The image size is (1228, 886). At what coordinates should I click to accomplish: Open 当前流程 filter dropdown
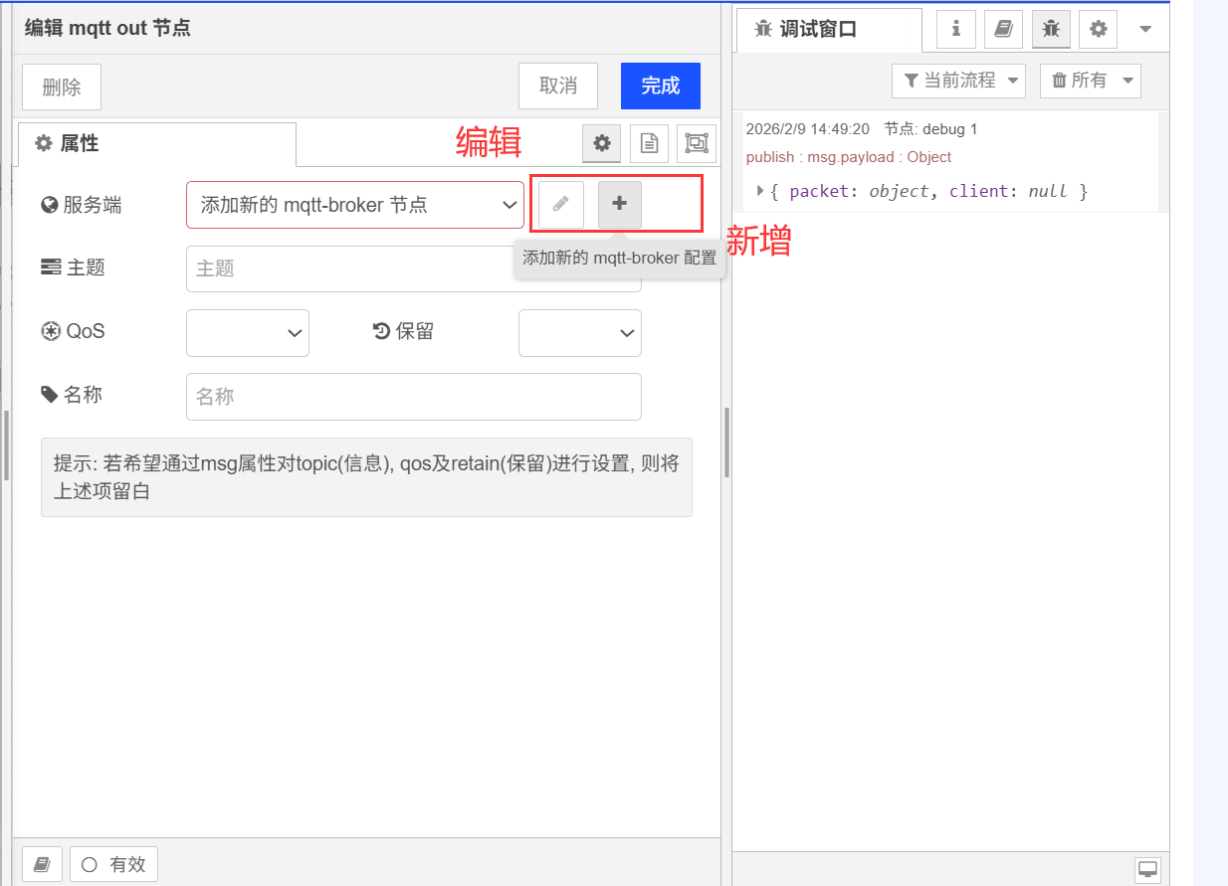958,81
